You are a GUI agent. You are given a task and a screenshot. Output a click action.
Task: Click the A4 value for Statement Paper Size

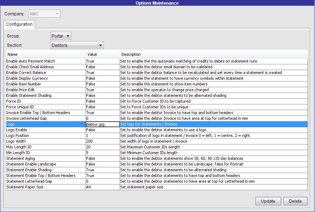click(x=89, y=187)
